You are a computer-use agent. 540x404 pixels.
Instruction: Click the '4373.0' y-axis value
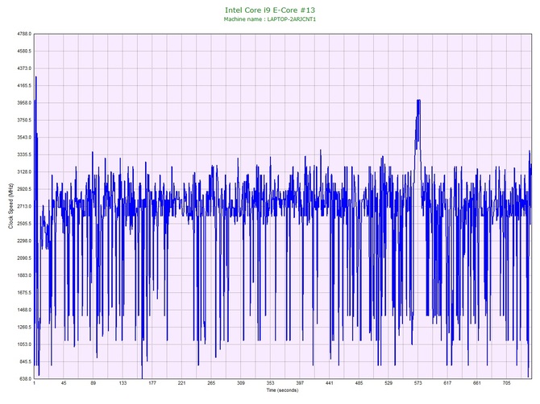pos(24,68)
